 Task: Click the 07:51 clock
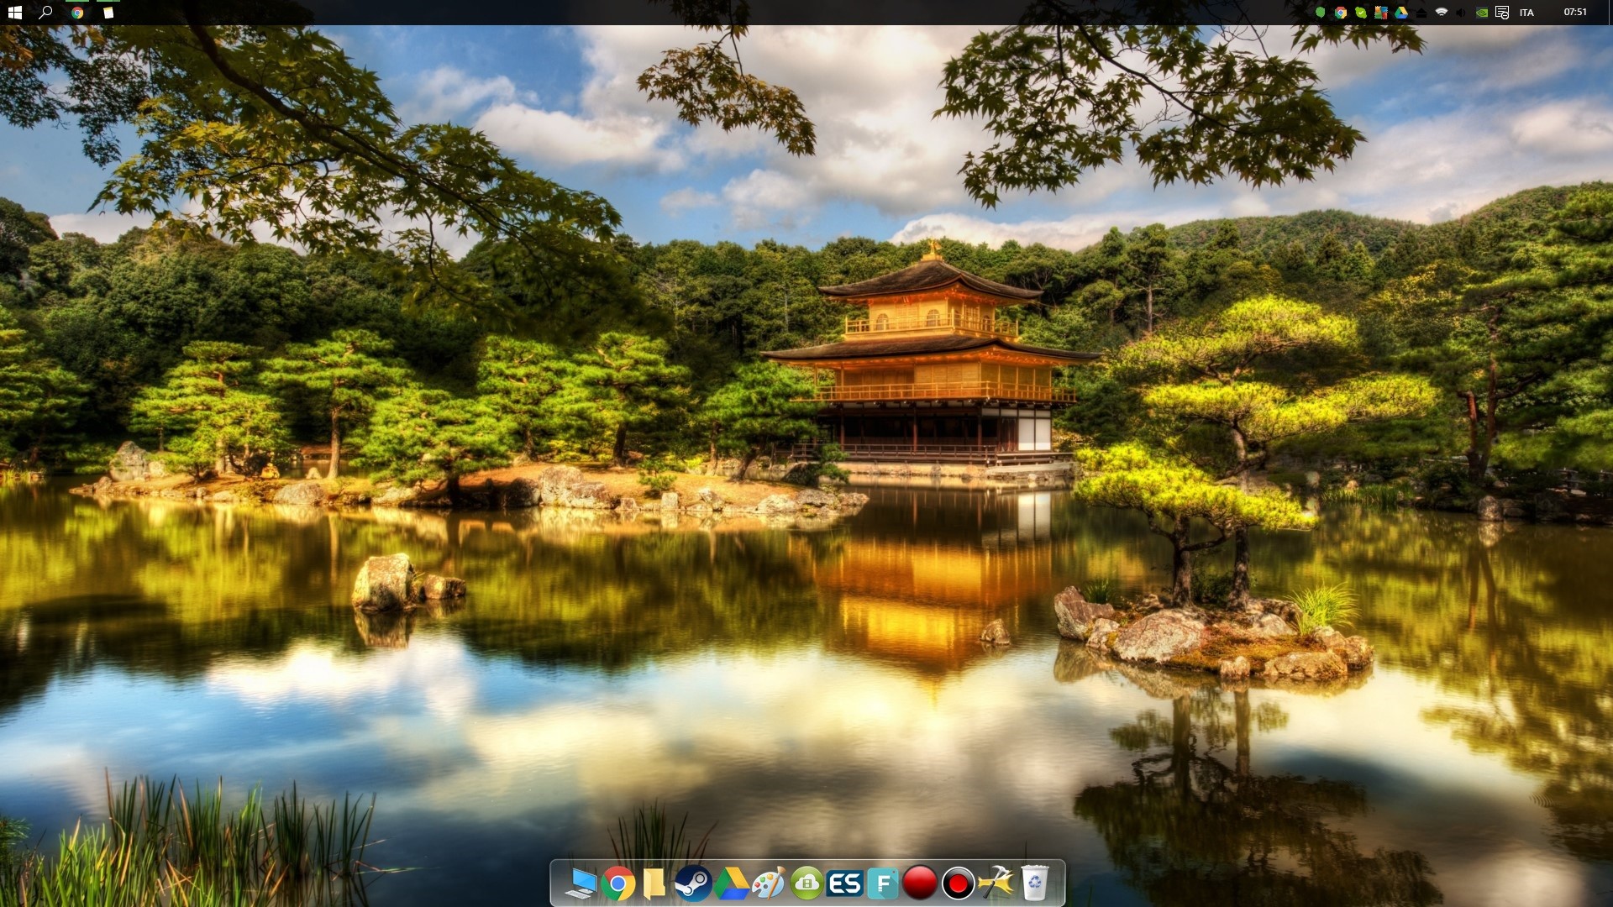pyautogui.click(x=1575, y=13)
